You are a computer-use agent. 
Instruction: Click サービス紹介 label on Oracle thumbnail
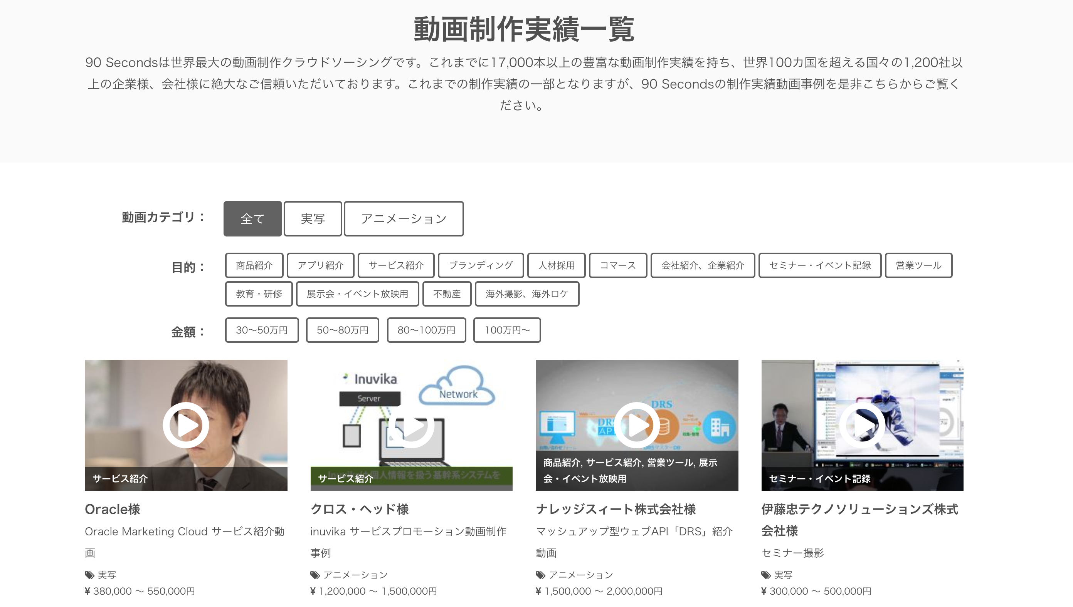point(120,479)
